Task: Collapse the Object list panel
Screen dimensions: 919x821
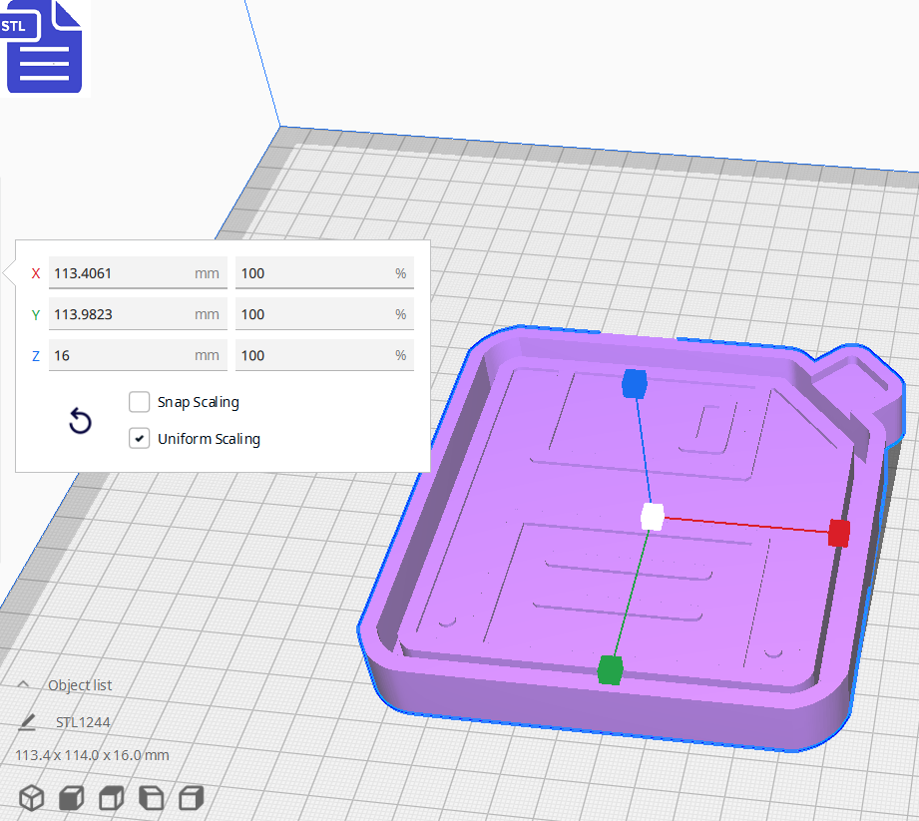Action: click(x=23, y=684)
